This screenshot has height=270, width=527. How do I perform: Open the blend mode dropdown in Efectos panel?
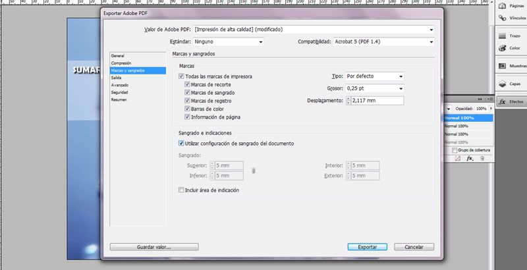[x=448, y=109]
